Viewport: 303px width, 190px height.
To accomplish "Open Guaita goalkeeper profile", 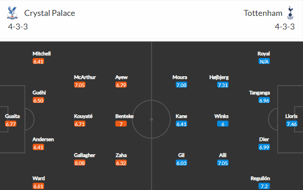I will pyautogui.click(x=12, y=117).
